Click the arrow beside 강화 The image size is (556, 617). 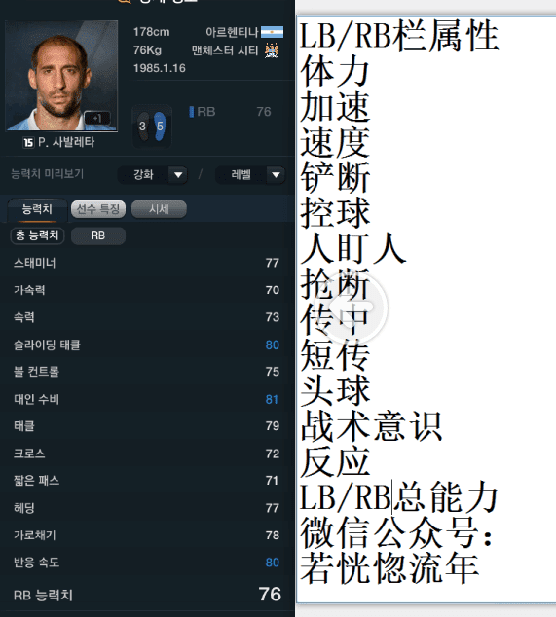(178, 175)
